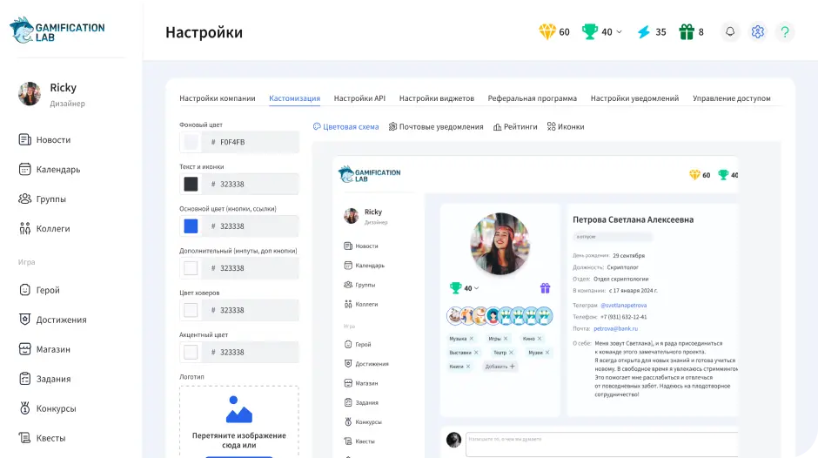Click the preview profile photo of Светлана
This screenshot has width=818, height=458.
(x=500, y=243)
